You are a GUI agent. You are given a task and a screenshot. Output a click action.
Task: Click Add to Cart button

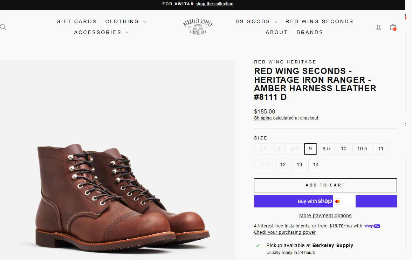pyautogui.click(x=325, y=185)
